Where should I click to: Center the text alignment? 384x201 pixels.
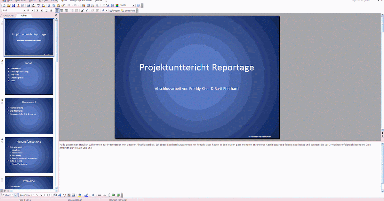pos(61,11)
